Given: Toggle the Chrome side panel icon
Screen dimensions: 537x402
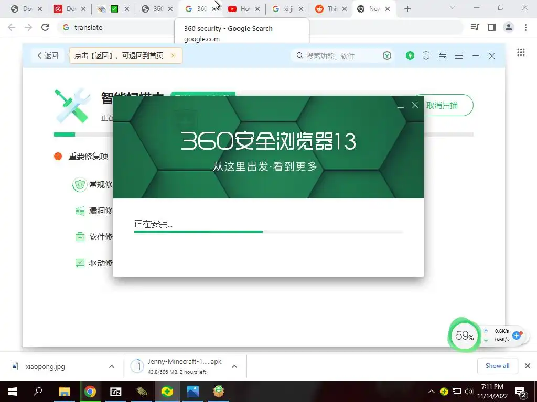Looking at the screenshot, I should tap(492, 27).
